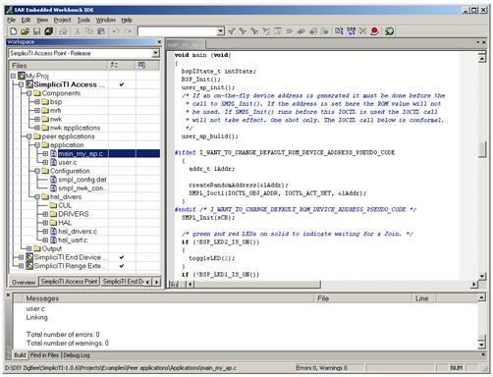The width and height of the screenshot is (493, 377).
Task: Toggle checkmark for SimpliciTI Range Extender
Action: point(122,266)
